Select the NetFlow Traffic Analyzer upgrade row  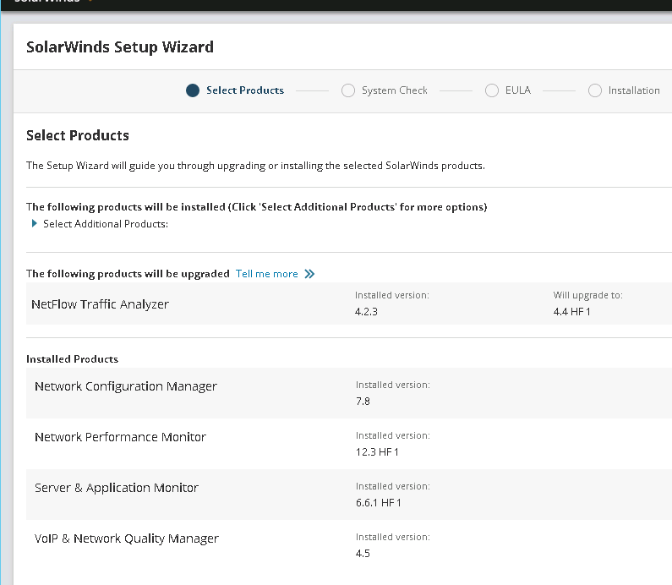click(100, 304)
